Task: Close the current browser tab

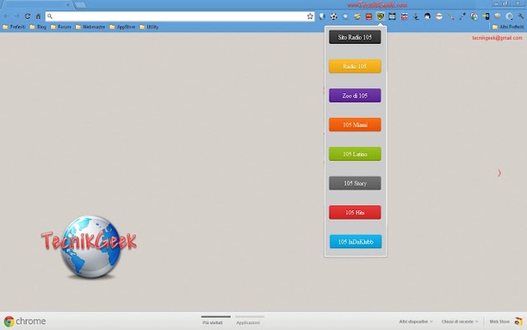Action: pos(68,4)
